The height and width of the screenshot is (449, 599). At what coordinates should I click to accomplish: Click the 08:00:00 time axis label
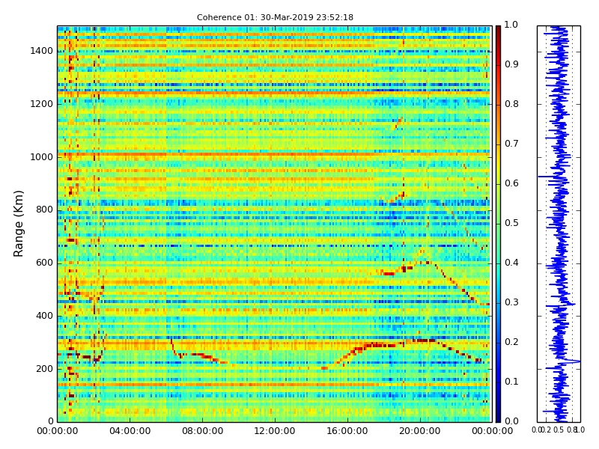202,431
